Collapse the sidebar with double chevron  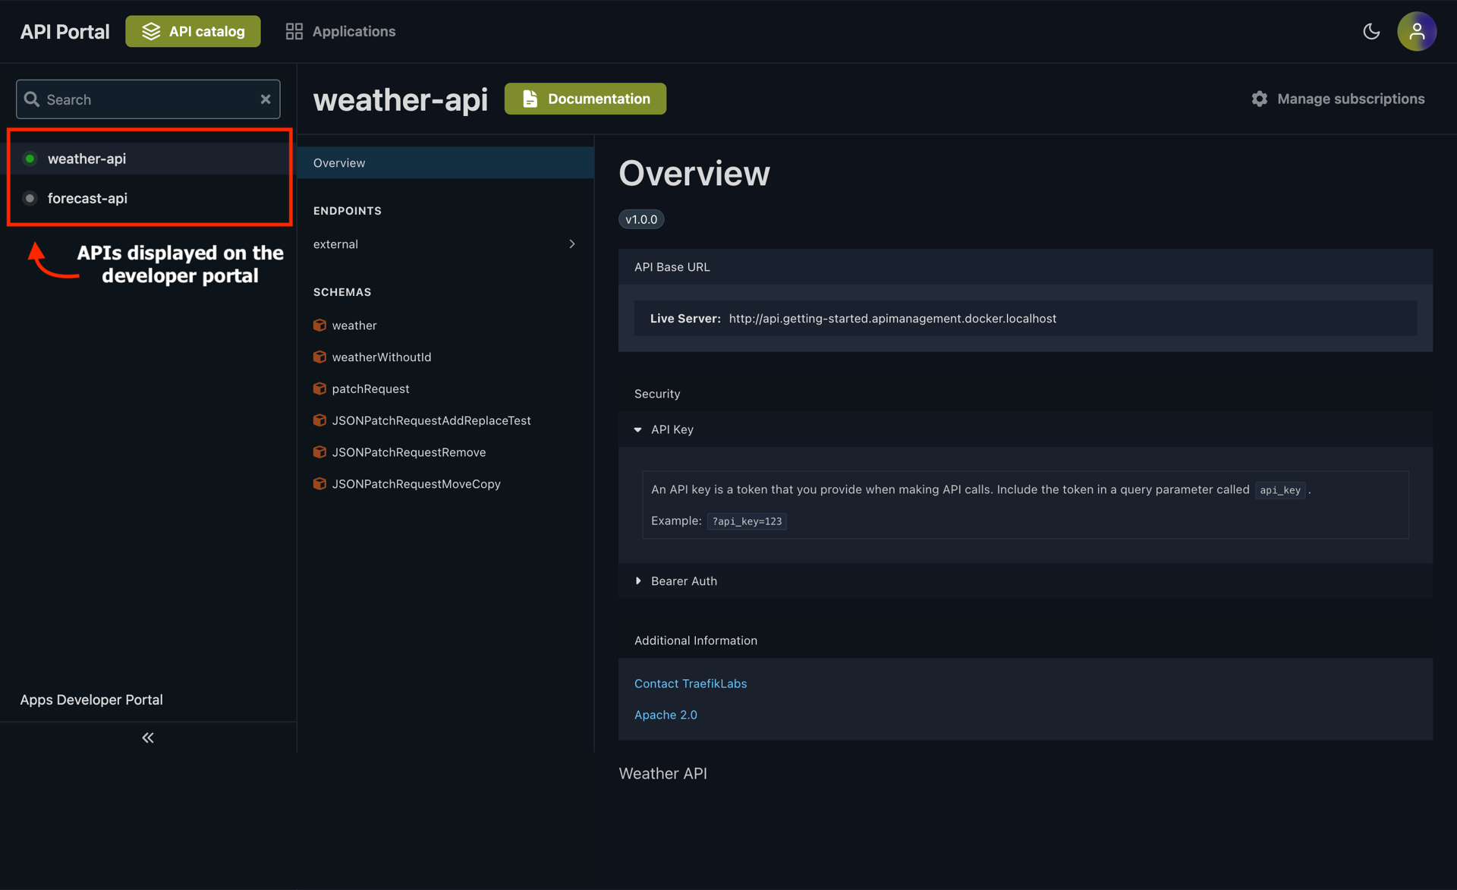(148, 737)
